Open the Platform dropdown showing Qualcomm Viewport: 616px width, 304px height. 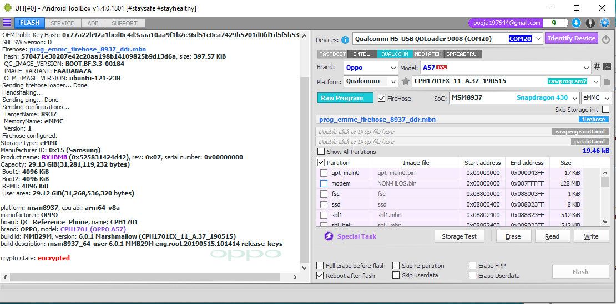click(x=371, y=81)
